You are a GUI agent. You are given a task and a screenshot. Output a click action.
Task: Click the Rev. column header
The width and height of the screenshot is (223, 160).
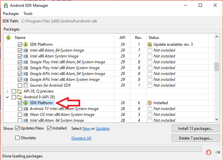tap(139, 38)
